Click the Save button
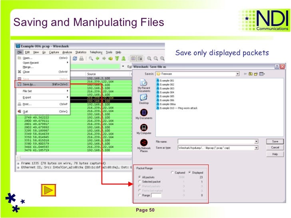The width and height of the screenshot is (291, 218). click(x=275, y=142)
